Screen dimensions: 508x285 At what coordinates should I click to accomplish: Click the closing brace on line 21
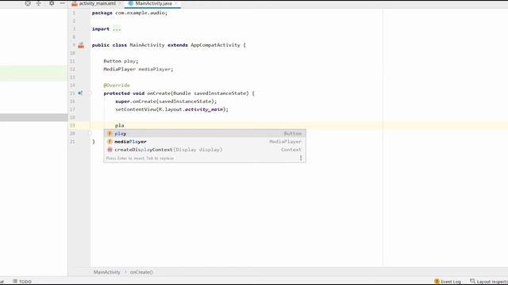[94, 142]
